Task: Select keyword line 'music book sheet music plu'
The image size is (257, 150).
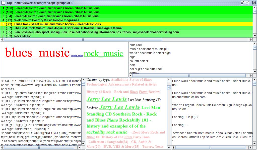Action: click(x=149, y=49)
